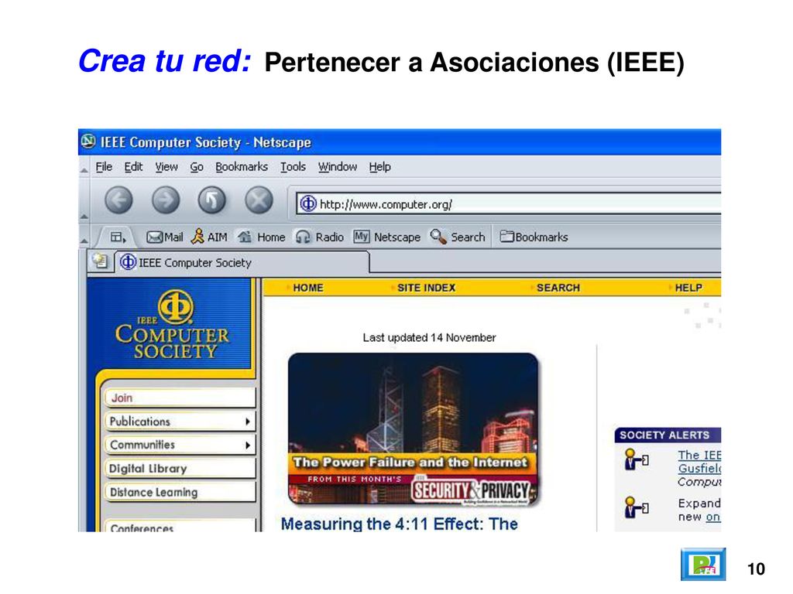The image size is (793, 594).
Task: Click the Reload page button
Action: [x=211, y=200]
